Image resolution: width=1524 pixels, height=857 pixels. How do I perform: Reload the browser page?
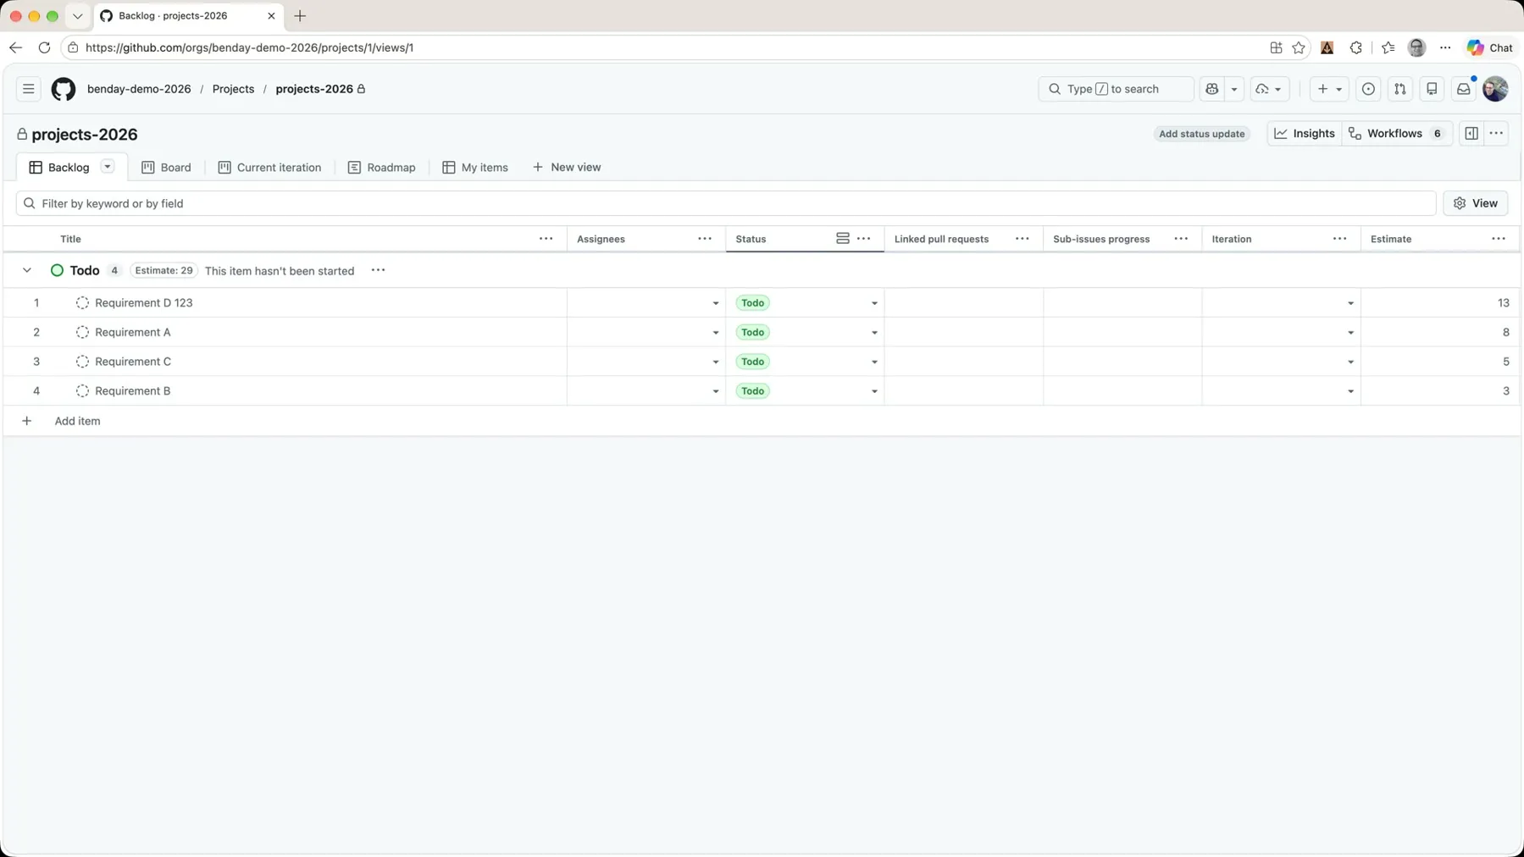(44, 47)
